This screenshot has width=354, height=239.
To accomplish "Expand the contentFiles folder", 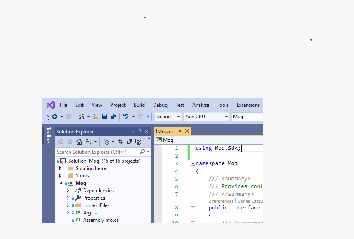I will tap(68, 205).
